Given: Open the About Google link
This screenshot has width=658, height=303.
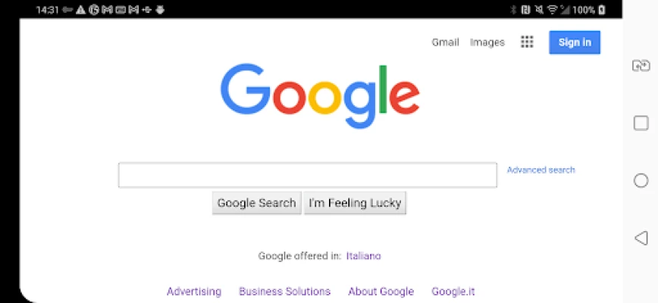Looking at the screenshot, I should pos(381,292).
